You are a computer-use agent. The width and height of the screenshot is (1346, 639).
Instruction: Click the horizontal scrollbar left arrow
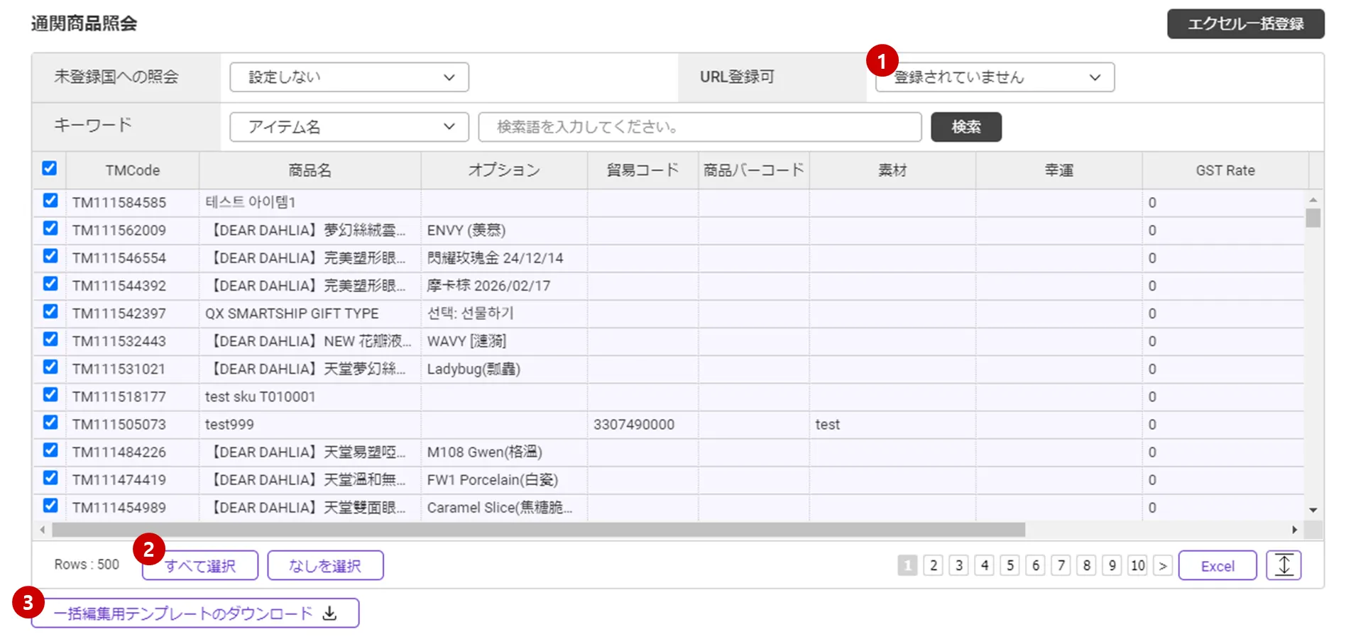point(43,530)
